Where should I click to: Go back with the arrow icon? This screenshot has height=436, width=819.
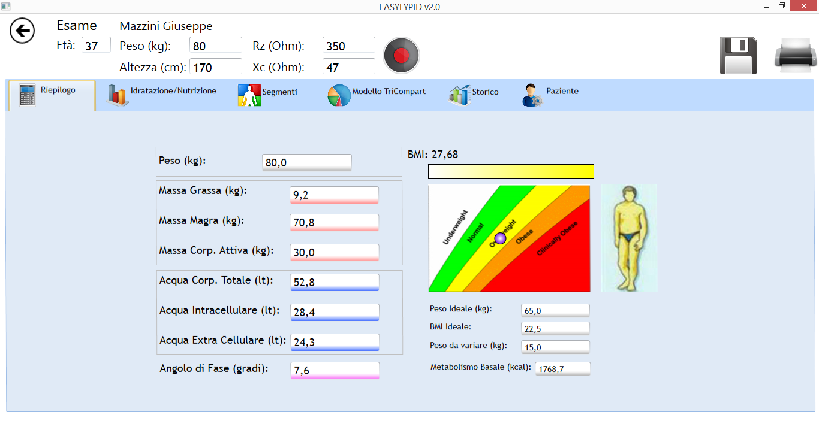[22, 31]
